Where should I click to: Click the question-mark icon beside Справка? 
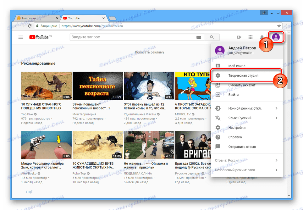pos(218,137)
